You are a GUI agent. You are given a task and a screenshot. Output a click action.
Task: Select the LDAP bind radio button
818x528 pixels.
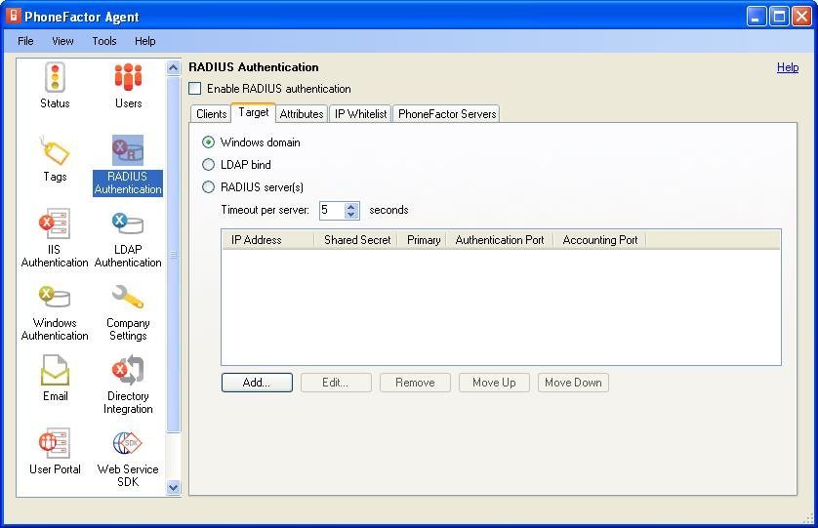pos(208,164)
